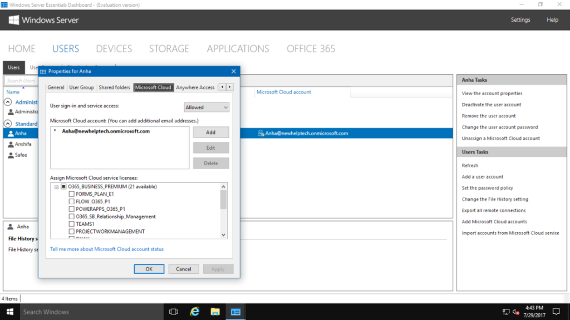Select the Microsoft Cloud tab
This screenshot has width=570, height=320.
pos(153,87)
